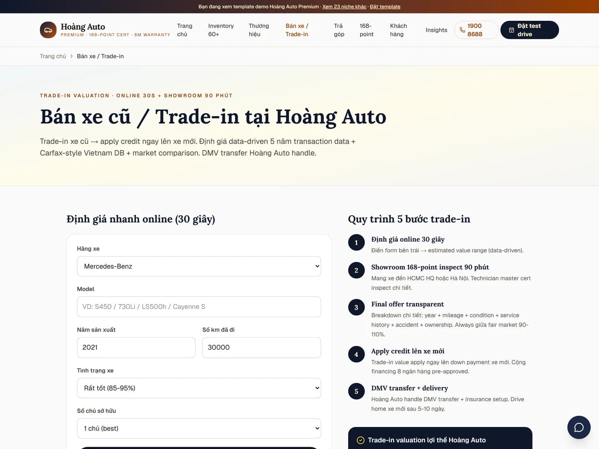Click the "Số chủ sở hữu" field label
The width and height of the screenshot is (599, 449).
point(97,411)
